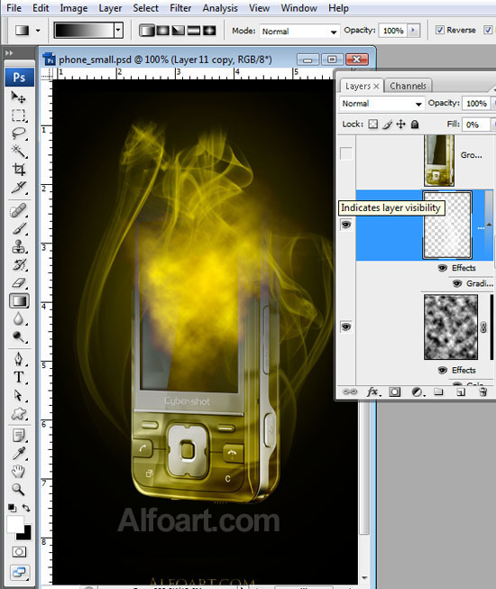Select the Zoom tool
Image resolution: width=496 pixels, height=589 pixels.
point(18,490)
